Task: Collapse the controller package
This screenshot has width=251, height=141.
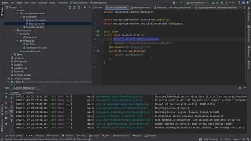Action: point(21,17)
